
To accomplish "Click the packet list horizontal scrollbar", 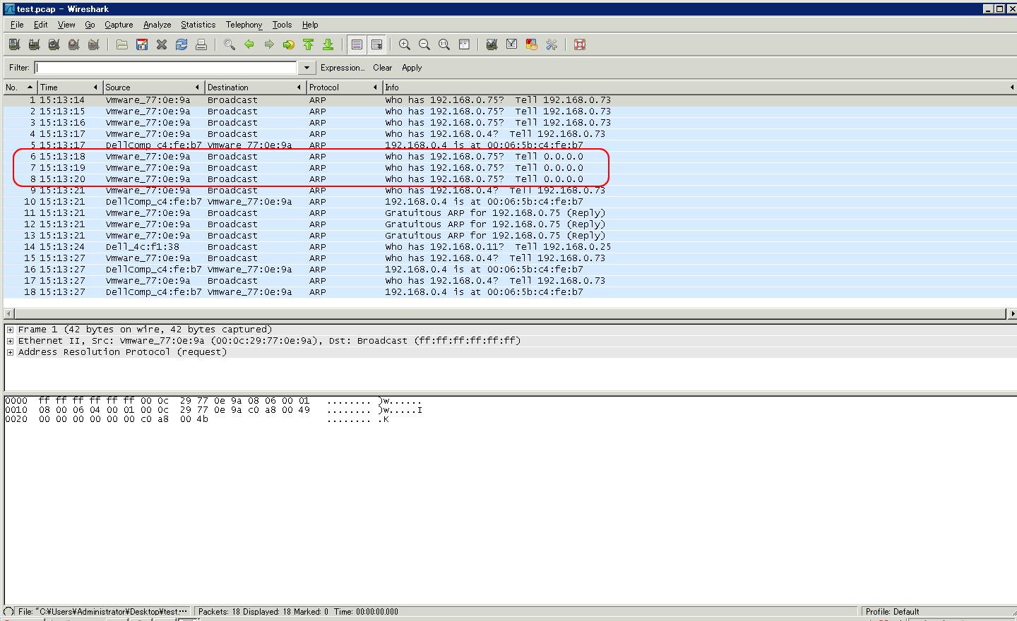I will coord(510,313).
